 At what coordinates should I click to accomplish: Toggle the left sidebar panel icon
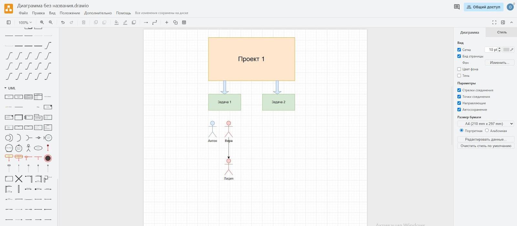click(x=9, y=22)
